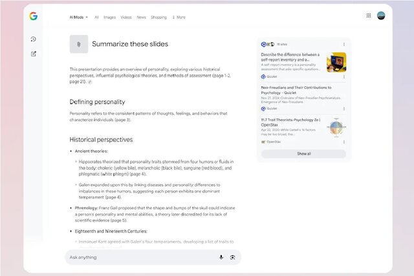Click the 'Summarize these slides' query text
This screenshot has width=414, height=276.
[130, 44]
